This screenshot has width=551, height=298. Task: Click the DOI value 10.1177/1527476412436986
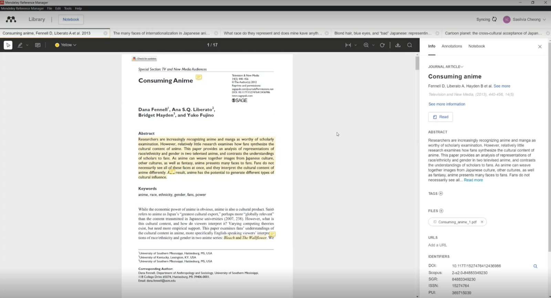[476, 266]
